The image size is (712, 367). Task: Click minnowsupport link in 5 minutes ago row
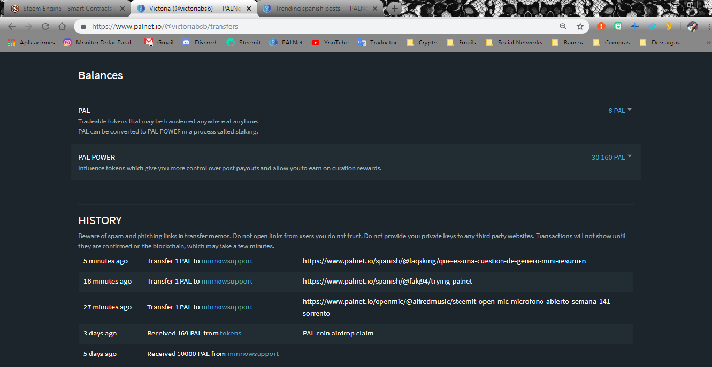(227, 261)
